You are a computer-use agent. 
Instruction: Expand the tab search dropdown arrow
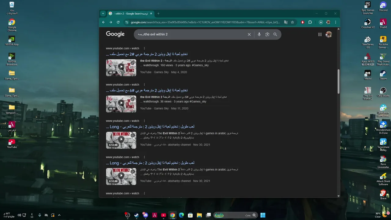(103, 13)
